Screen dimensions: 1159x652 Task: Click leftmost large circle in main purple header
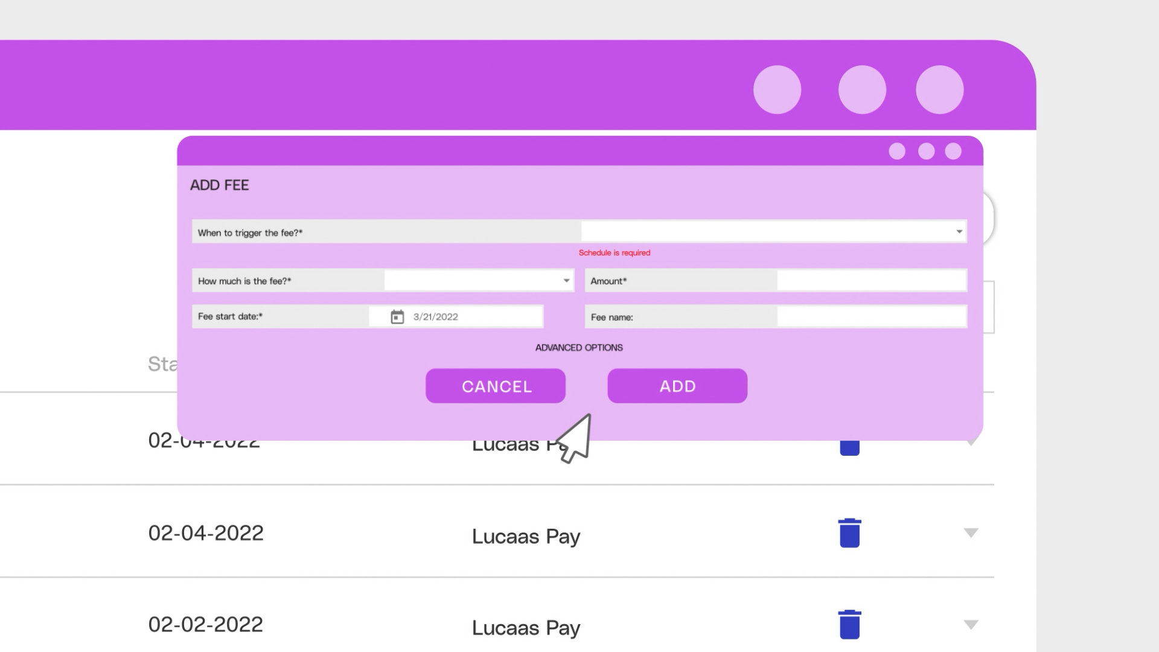pos(777,90)
